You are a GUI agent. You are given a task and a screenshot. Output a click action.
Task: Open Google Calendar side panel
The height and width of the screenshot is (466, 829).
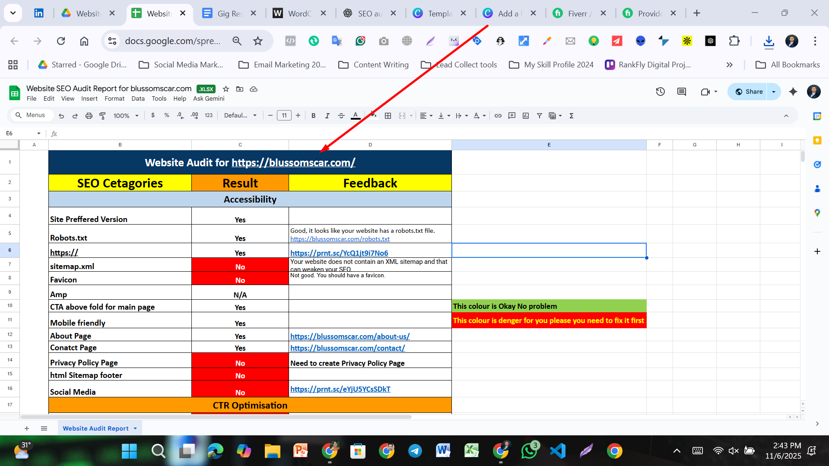click(817, 116)
